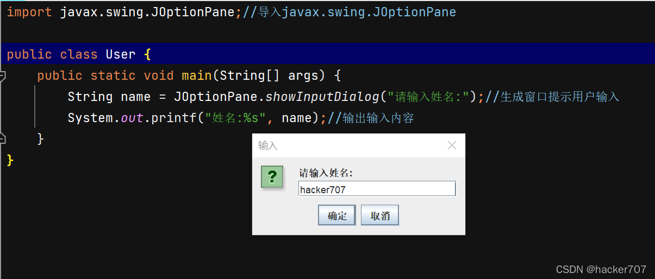Click the 输入 dialog title bar
The height and width of the screenshot is (279, 655).
(x=348, y=145)
